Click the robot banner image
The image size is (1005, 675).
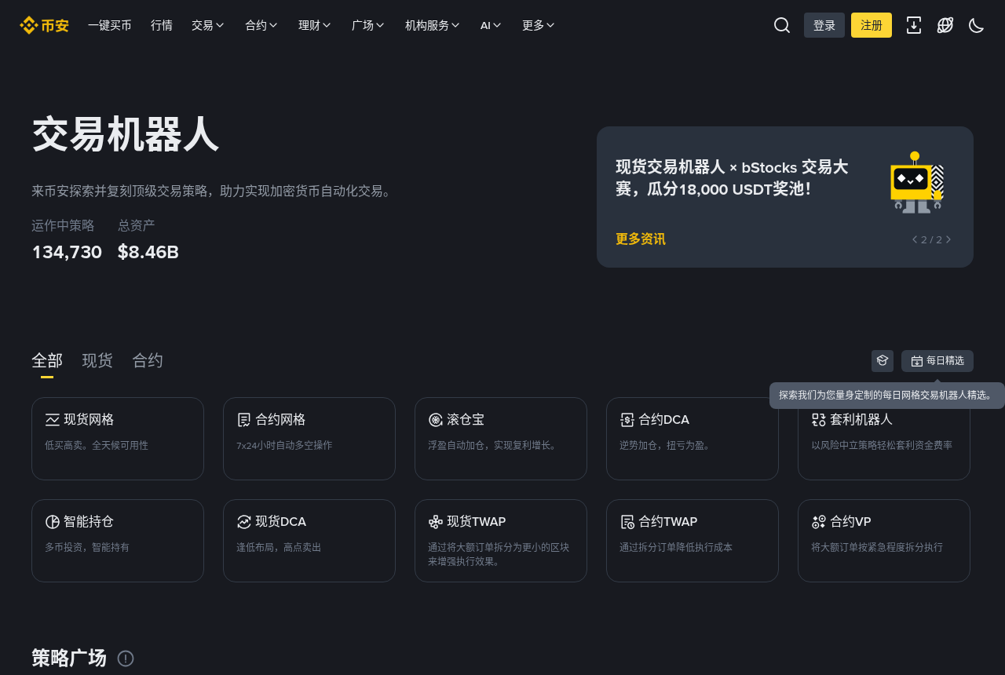[x=916, y=182]
